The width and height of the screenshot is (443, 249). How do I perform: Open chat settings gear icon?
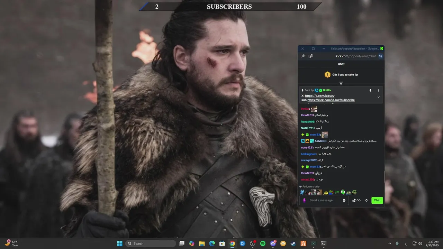pos(367,200)
